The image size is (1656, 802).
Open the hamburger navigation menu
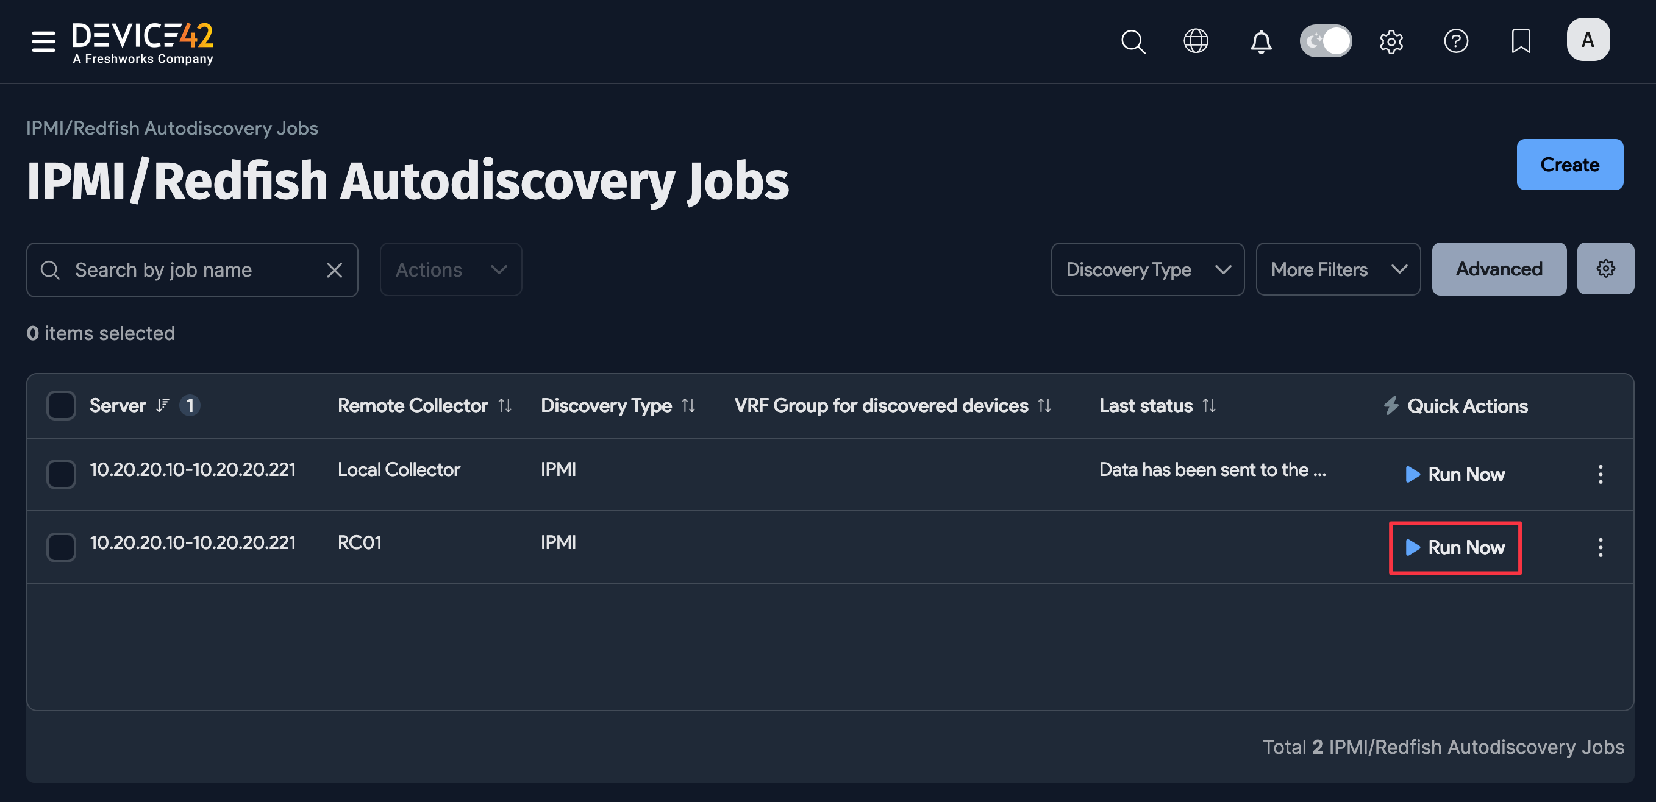[43, 41]
